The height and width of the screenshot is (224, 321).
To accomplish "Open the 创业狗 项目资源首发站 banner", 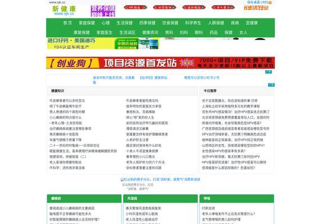I will pos(160,63).
